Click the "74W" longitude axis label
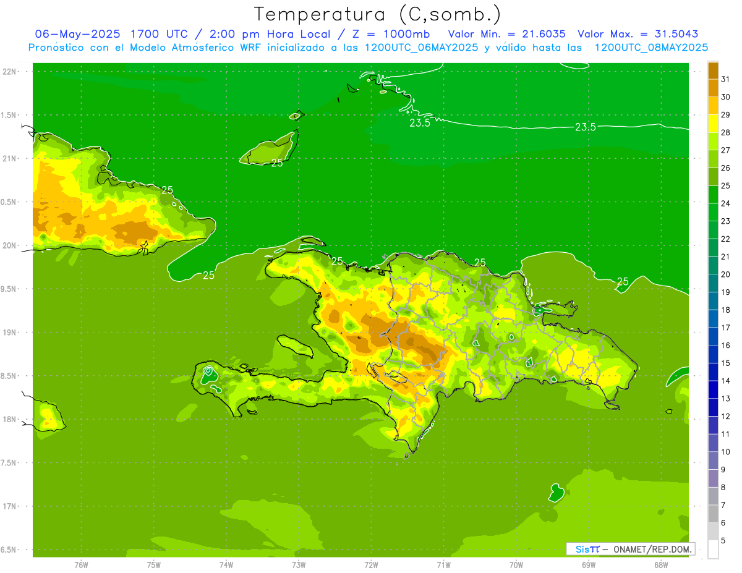Viewport: 742px width, 573px height. 226,565
